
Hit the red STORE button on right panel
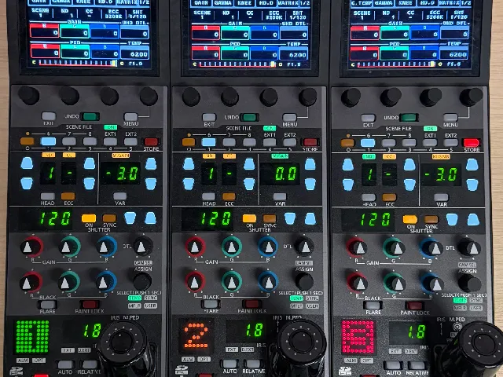coord(472,142)
